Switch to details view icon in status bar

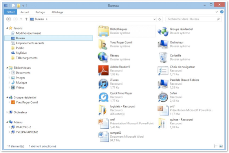[216, 146]
